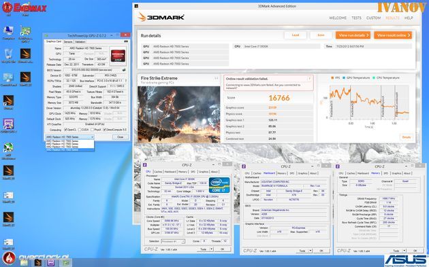Open About tab in CPU-Z CPU window
Image resolution: width=429 pixels, height=267 pixels.
tap(214, 172)
